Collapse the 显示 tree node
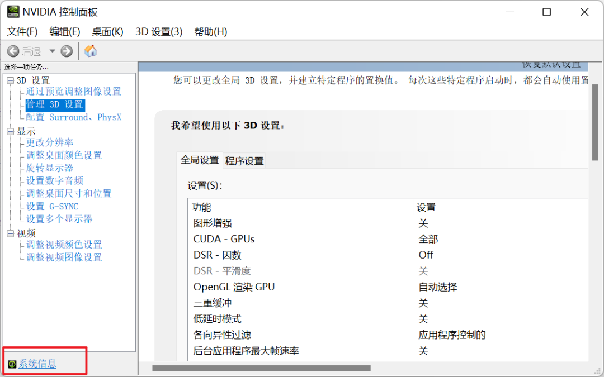 (x=11, y=132)
